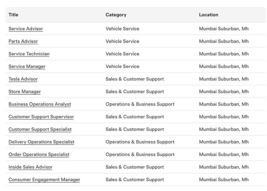Click the Title column header
Screen dimensions: 267x191
(x=13, y=15)
